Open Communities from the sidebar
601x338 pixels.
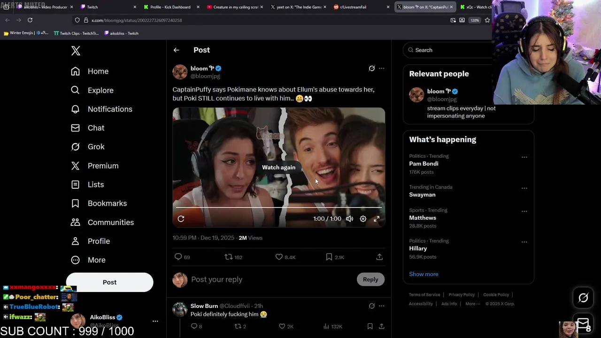click(x=102, y=222)
